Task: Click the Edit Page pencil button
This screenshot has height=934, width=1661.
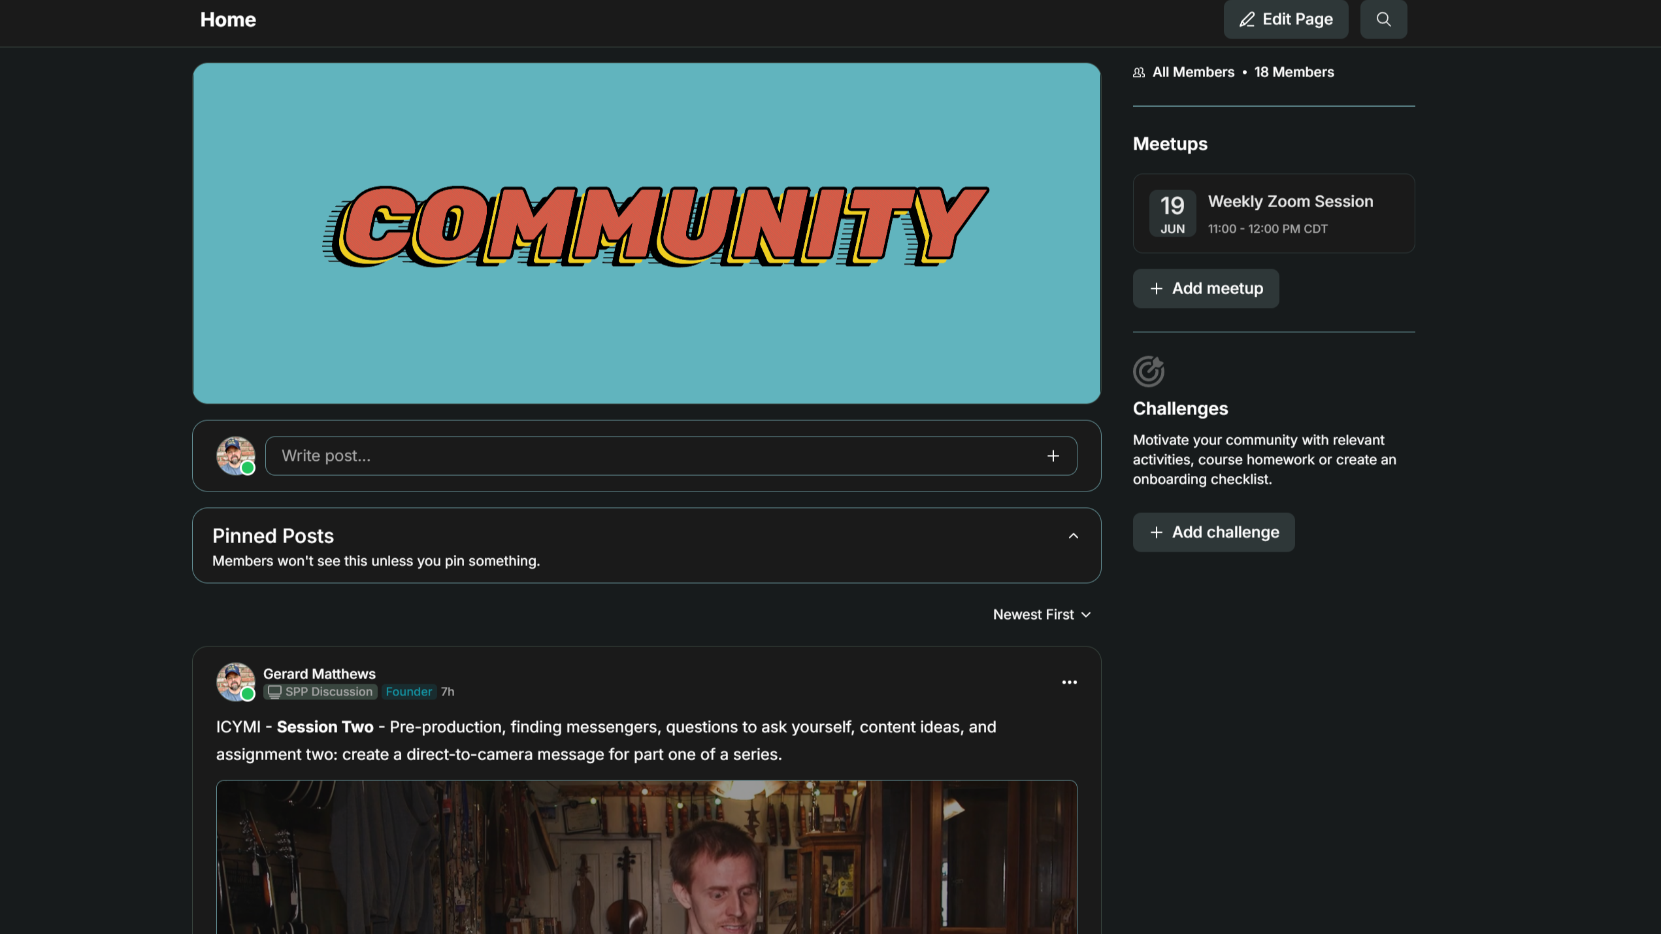Action: coord(1285,20)
